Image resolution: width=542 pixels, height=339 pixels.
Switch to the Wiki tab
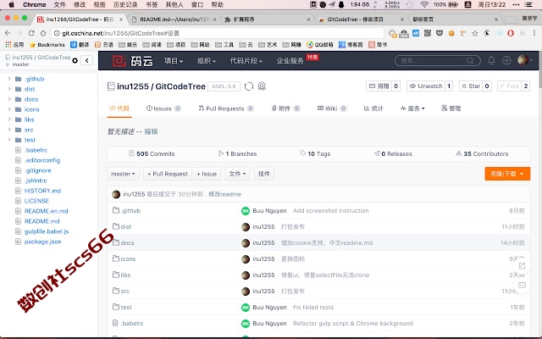tap(331, 108)
